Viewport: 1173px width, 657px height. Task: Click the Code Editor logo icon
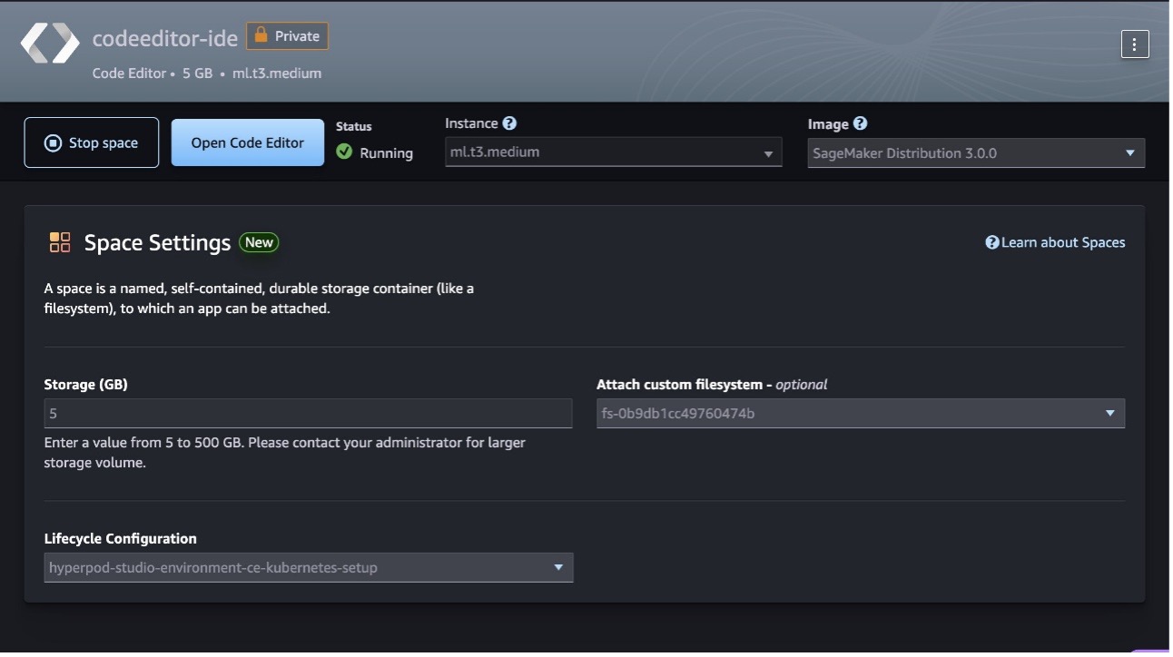(51, 43)
